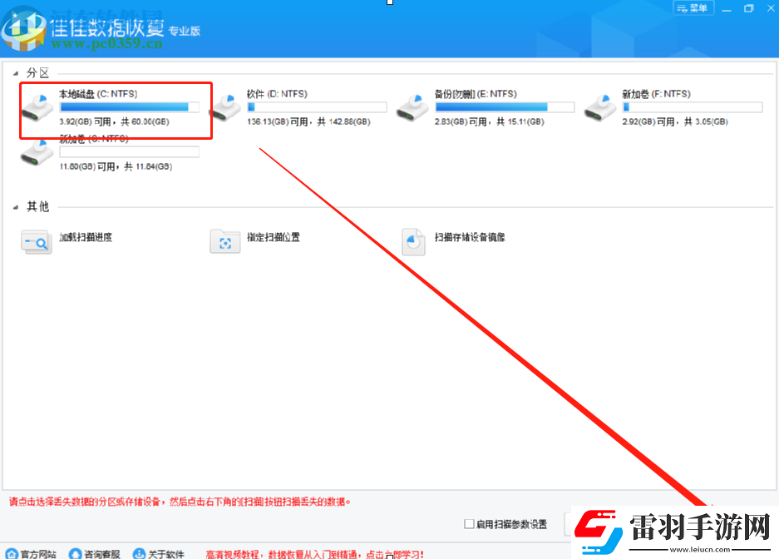This screenshot has height=559, width=779.
Task: Open the 指定扫描位置 folder icon
Action: click(x=225, y=242)
